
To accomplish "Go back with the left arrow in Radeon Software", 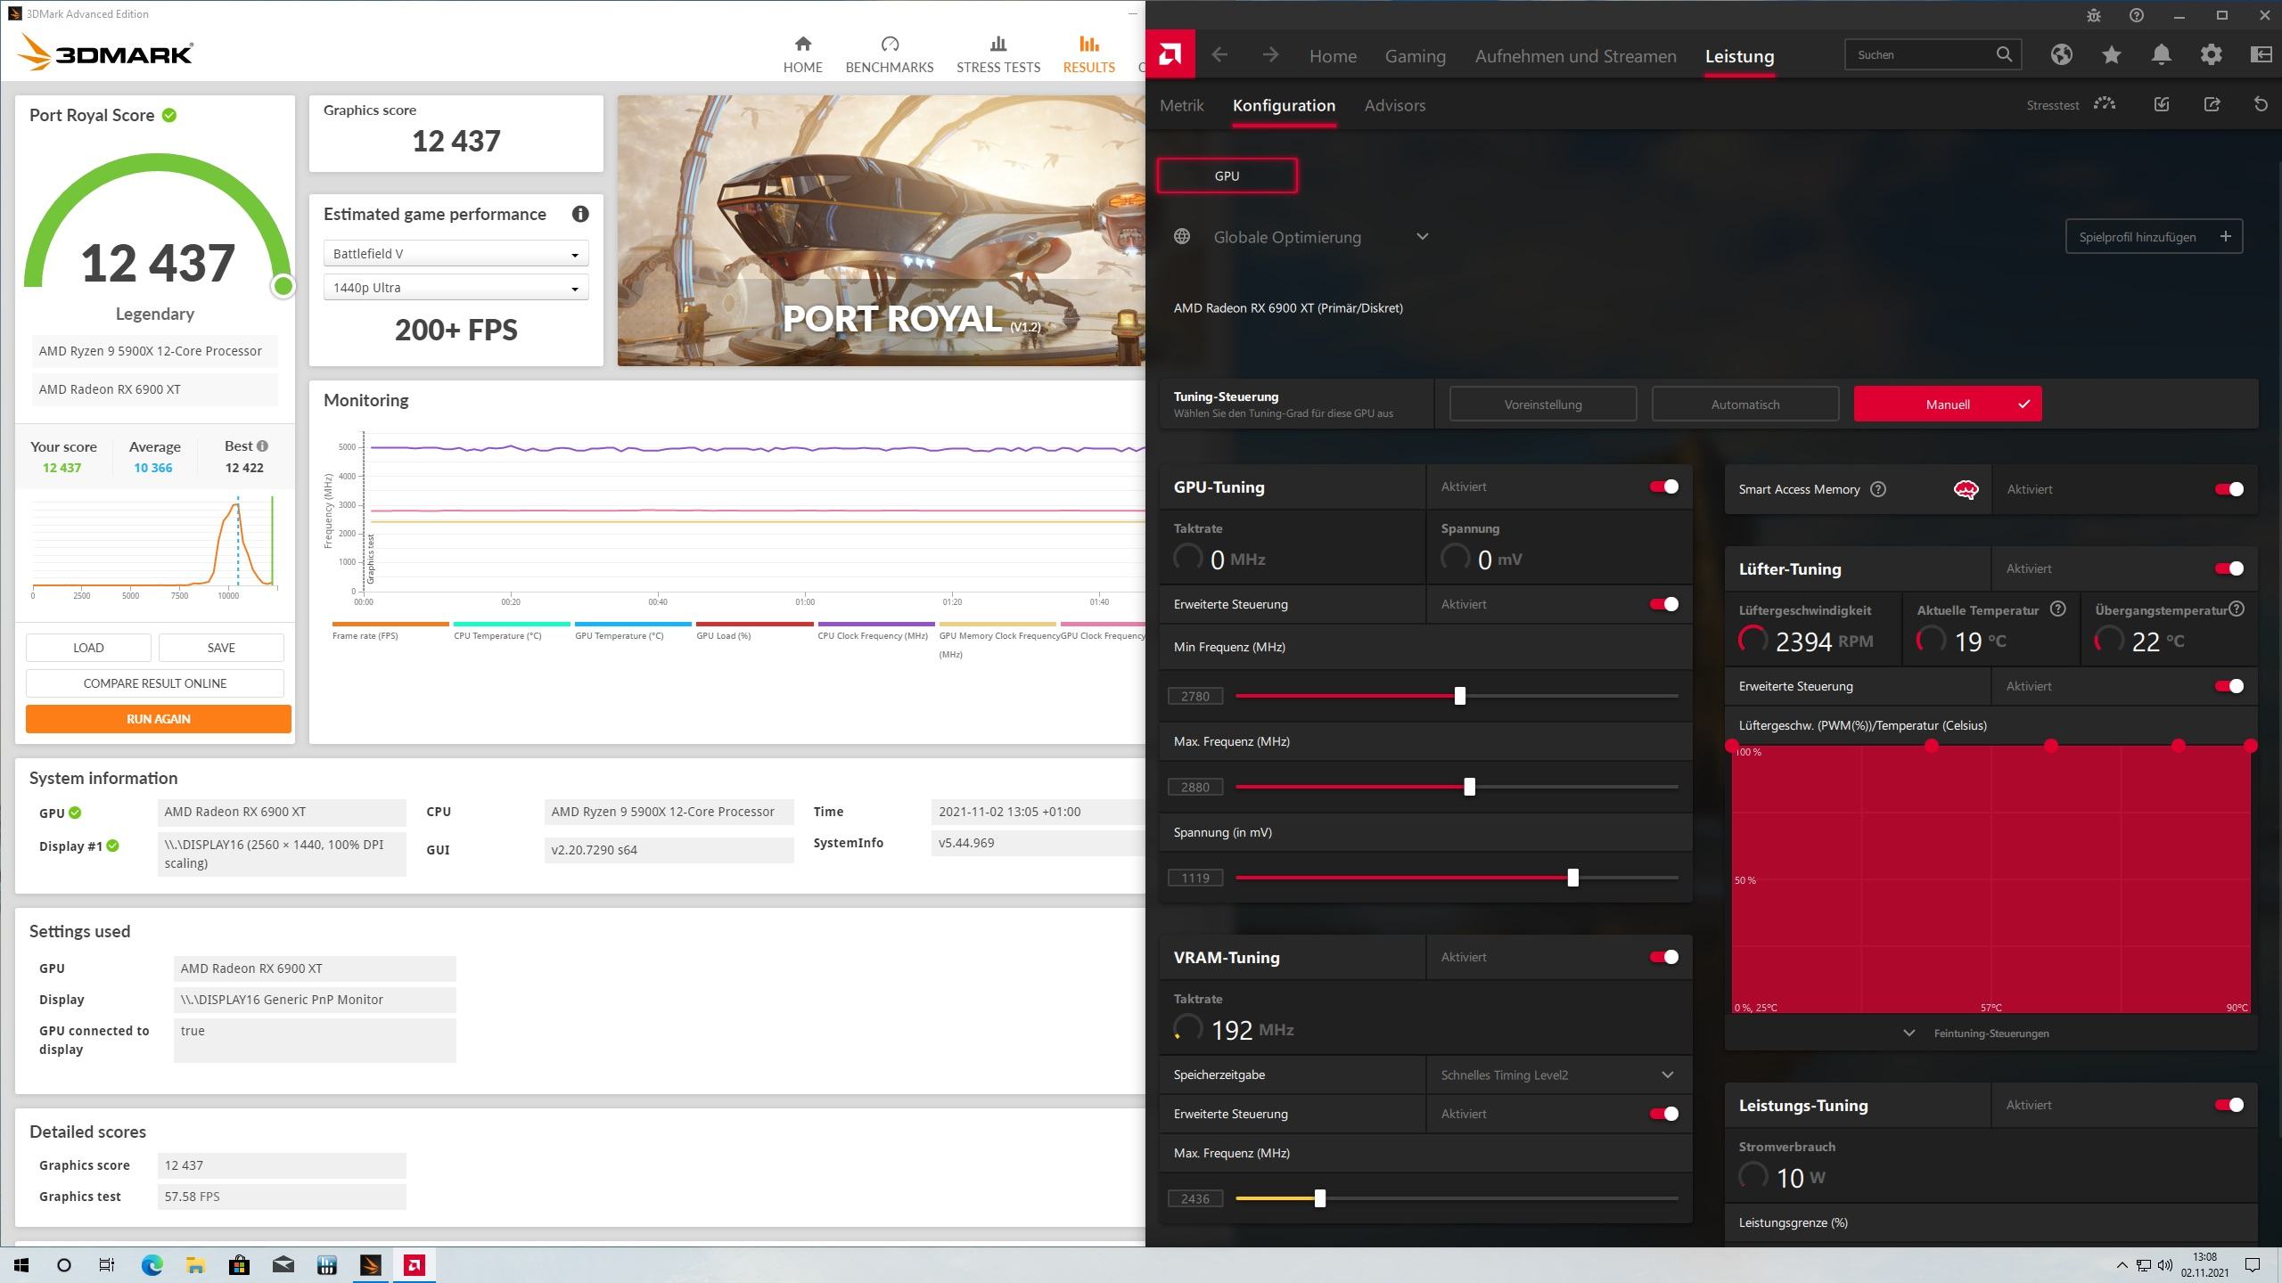I will [1219, 55].
